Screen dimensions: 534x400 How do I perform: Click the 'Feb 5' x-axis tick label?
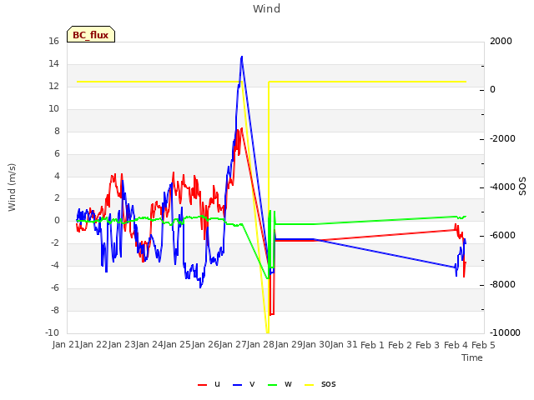click(483, 345)
